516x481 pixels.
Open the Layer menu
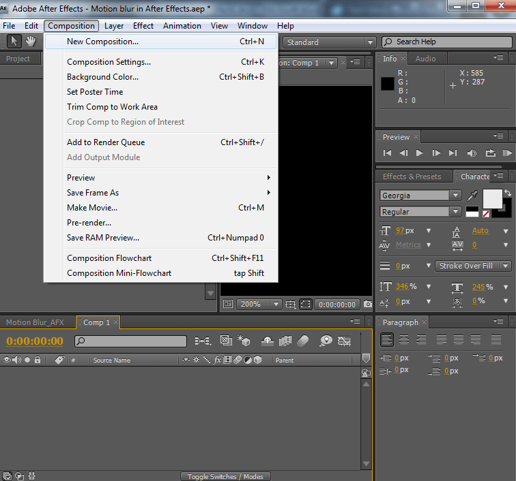(114, 26)
